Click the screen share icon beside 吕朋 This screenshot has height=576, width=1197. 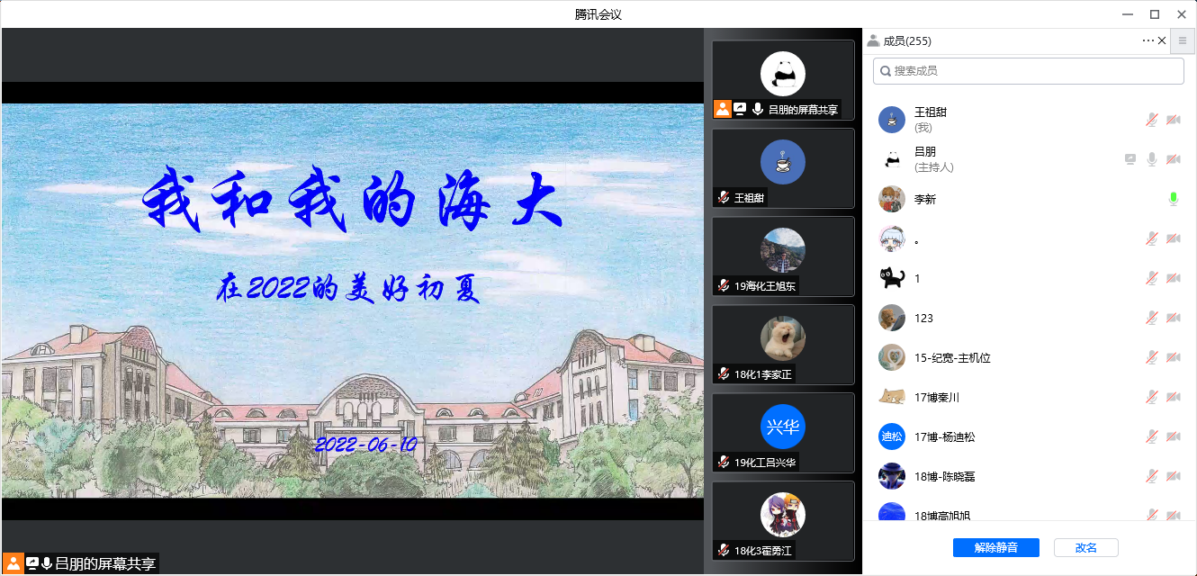1130,159
